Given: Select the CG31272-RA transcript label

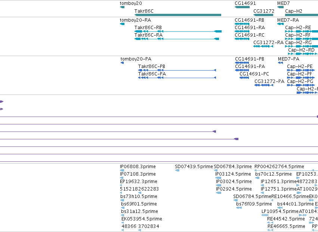Looking at the screenshot, I should click(x=268, y=43).
